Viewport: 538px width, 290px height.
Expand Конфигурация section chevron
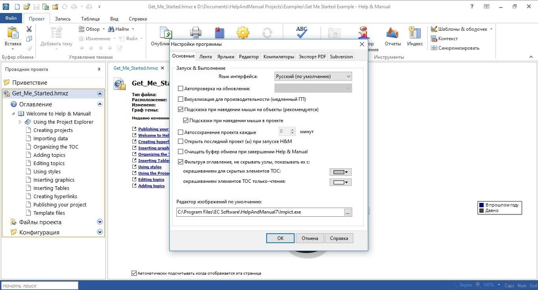(x=100, y=232)
